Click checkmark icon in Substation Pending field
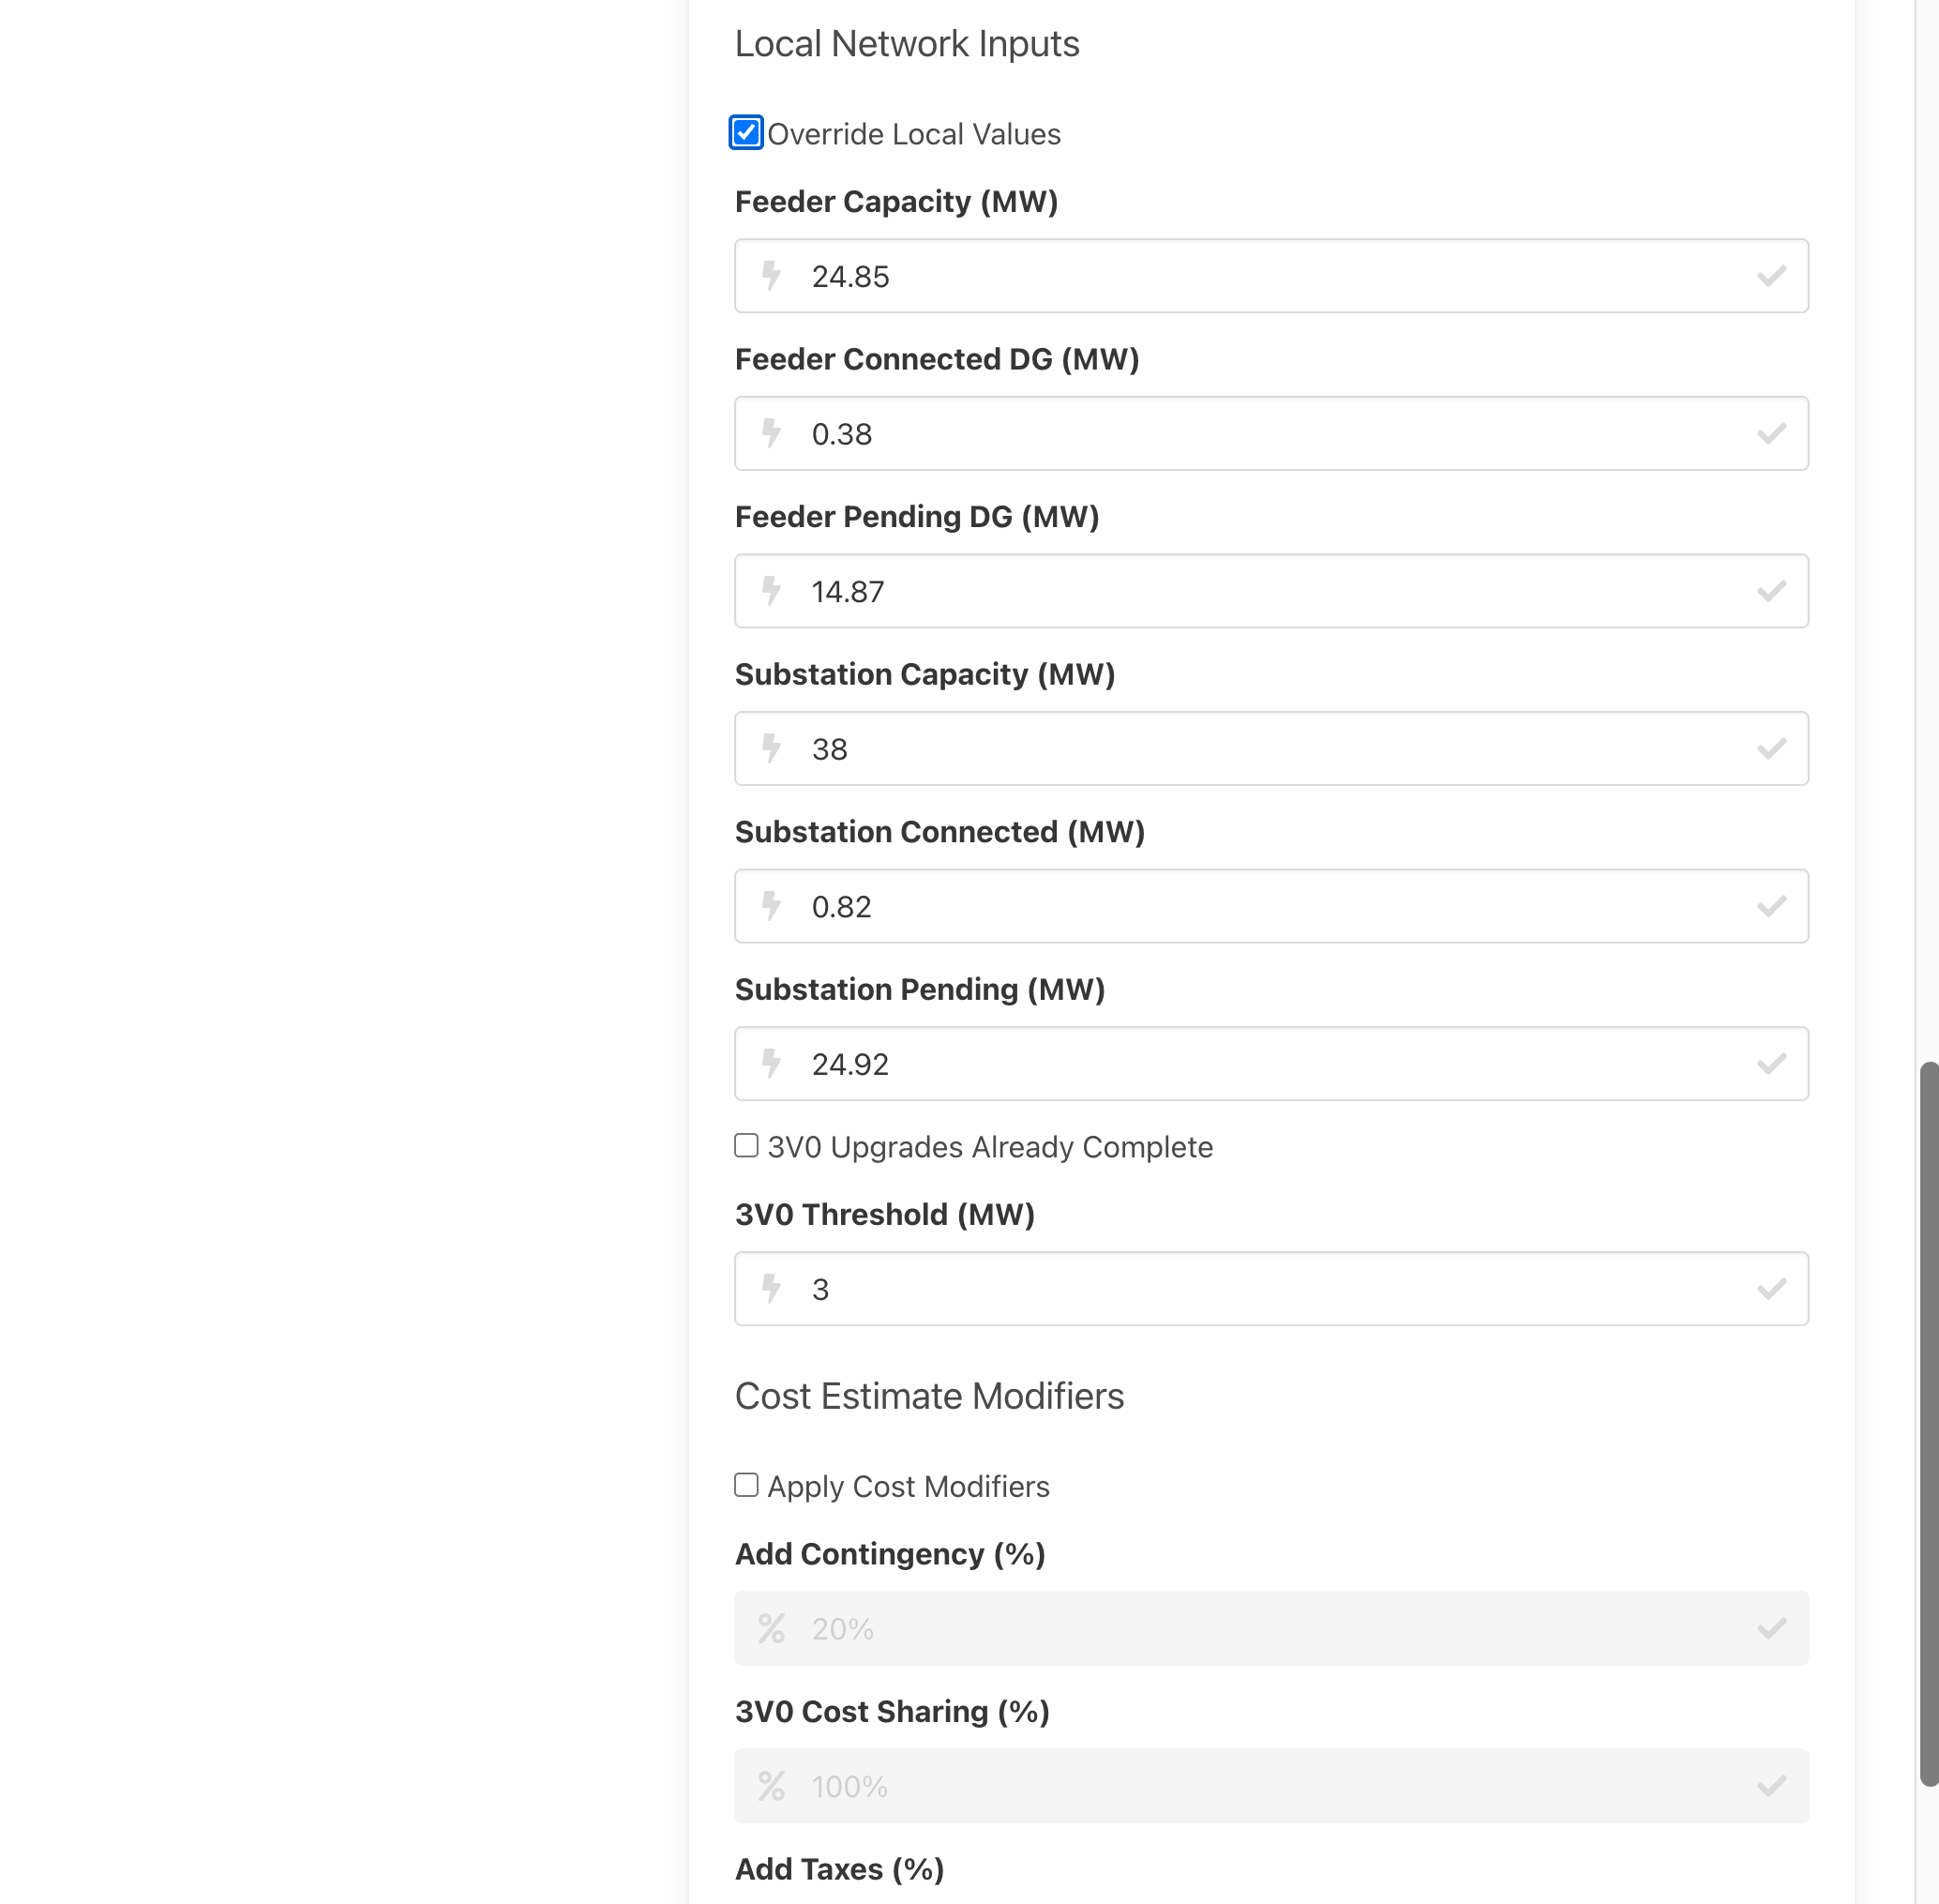 point(1771,1063)
